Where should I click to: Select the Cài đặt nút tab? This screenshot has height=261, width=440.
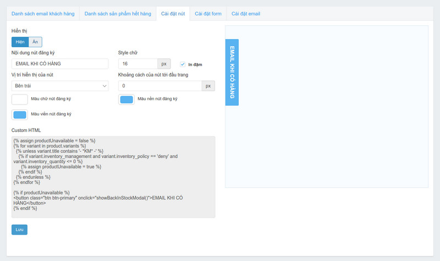(173, 13)
